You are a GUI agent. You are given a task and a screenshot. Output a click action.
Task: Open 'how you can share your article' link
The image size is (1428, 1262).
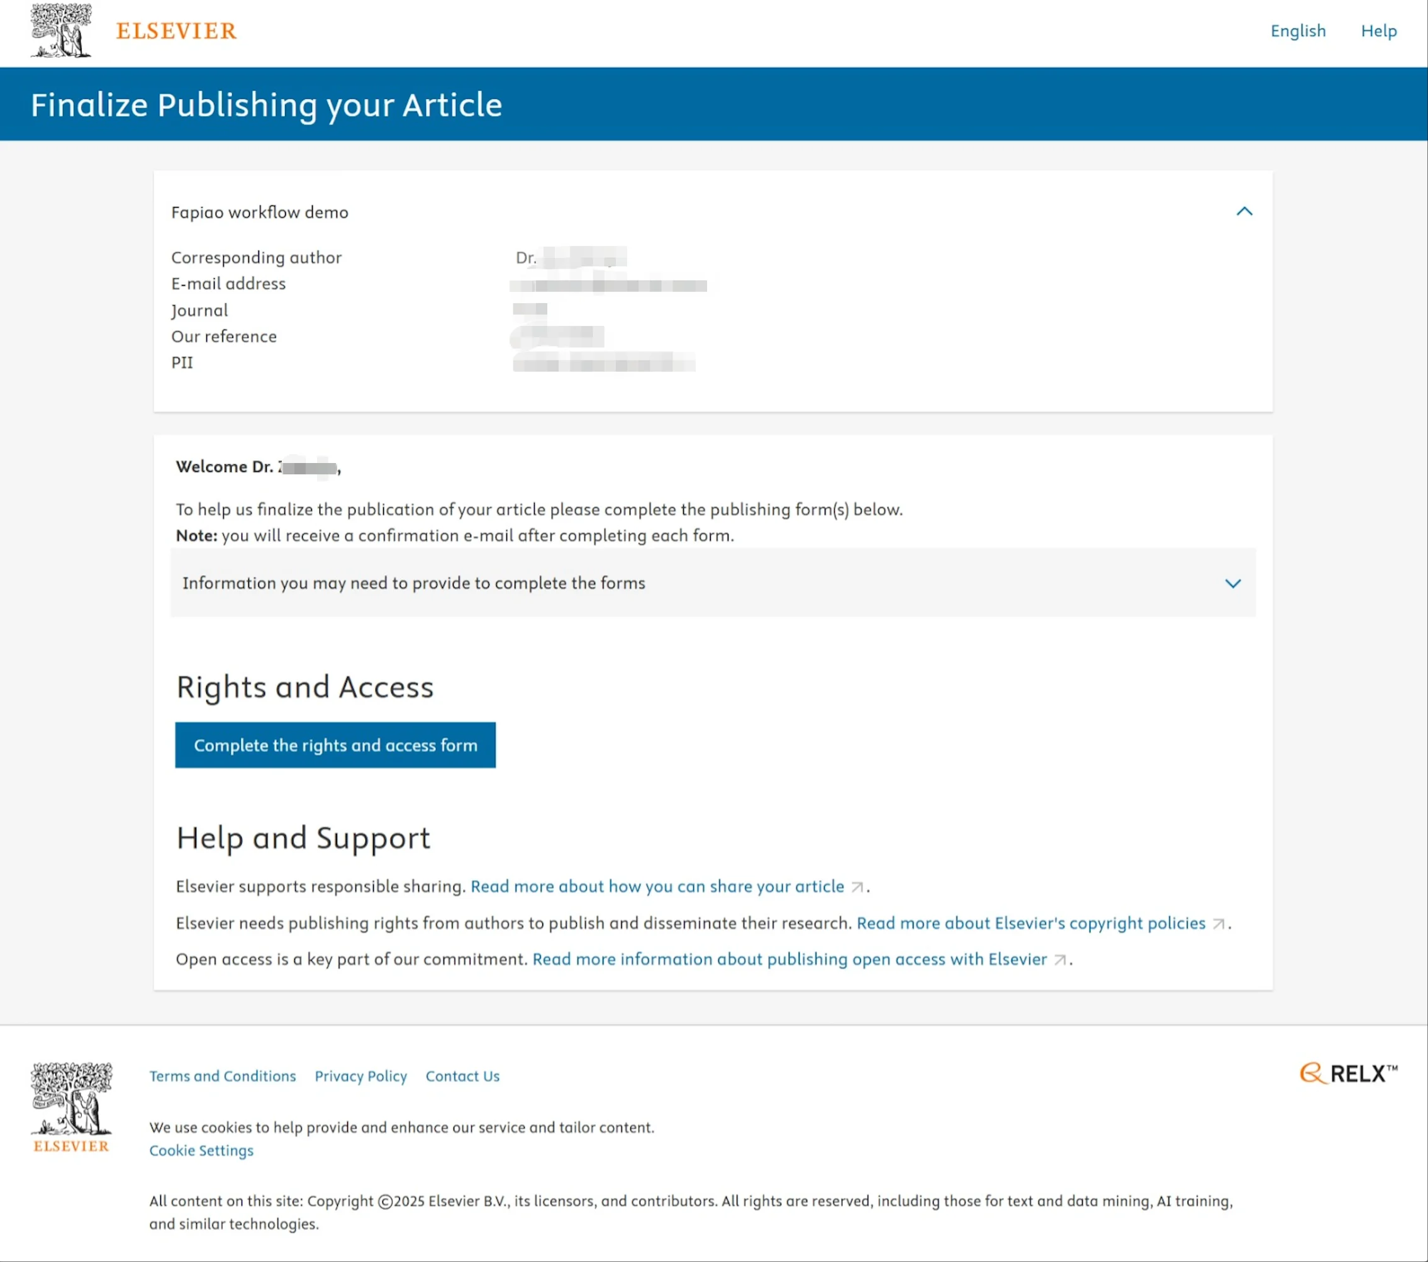[x=657, y=887]
